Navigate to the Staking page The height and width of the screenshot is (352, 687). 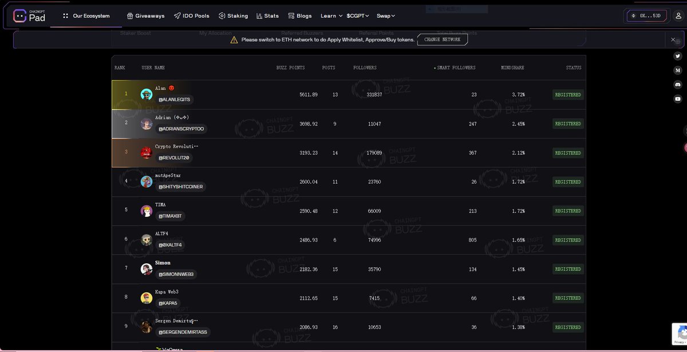[233, 15]
